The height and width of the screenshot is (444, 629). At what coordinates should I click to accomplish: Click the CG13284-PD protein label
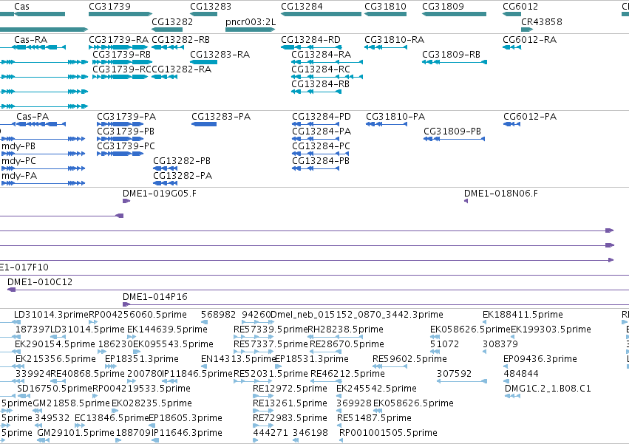(322, 117)
